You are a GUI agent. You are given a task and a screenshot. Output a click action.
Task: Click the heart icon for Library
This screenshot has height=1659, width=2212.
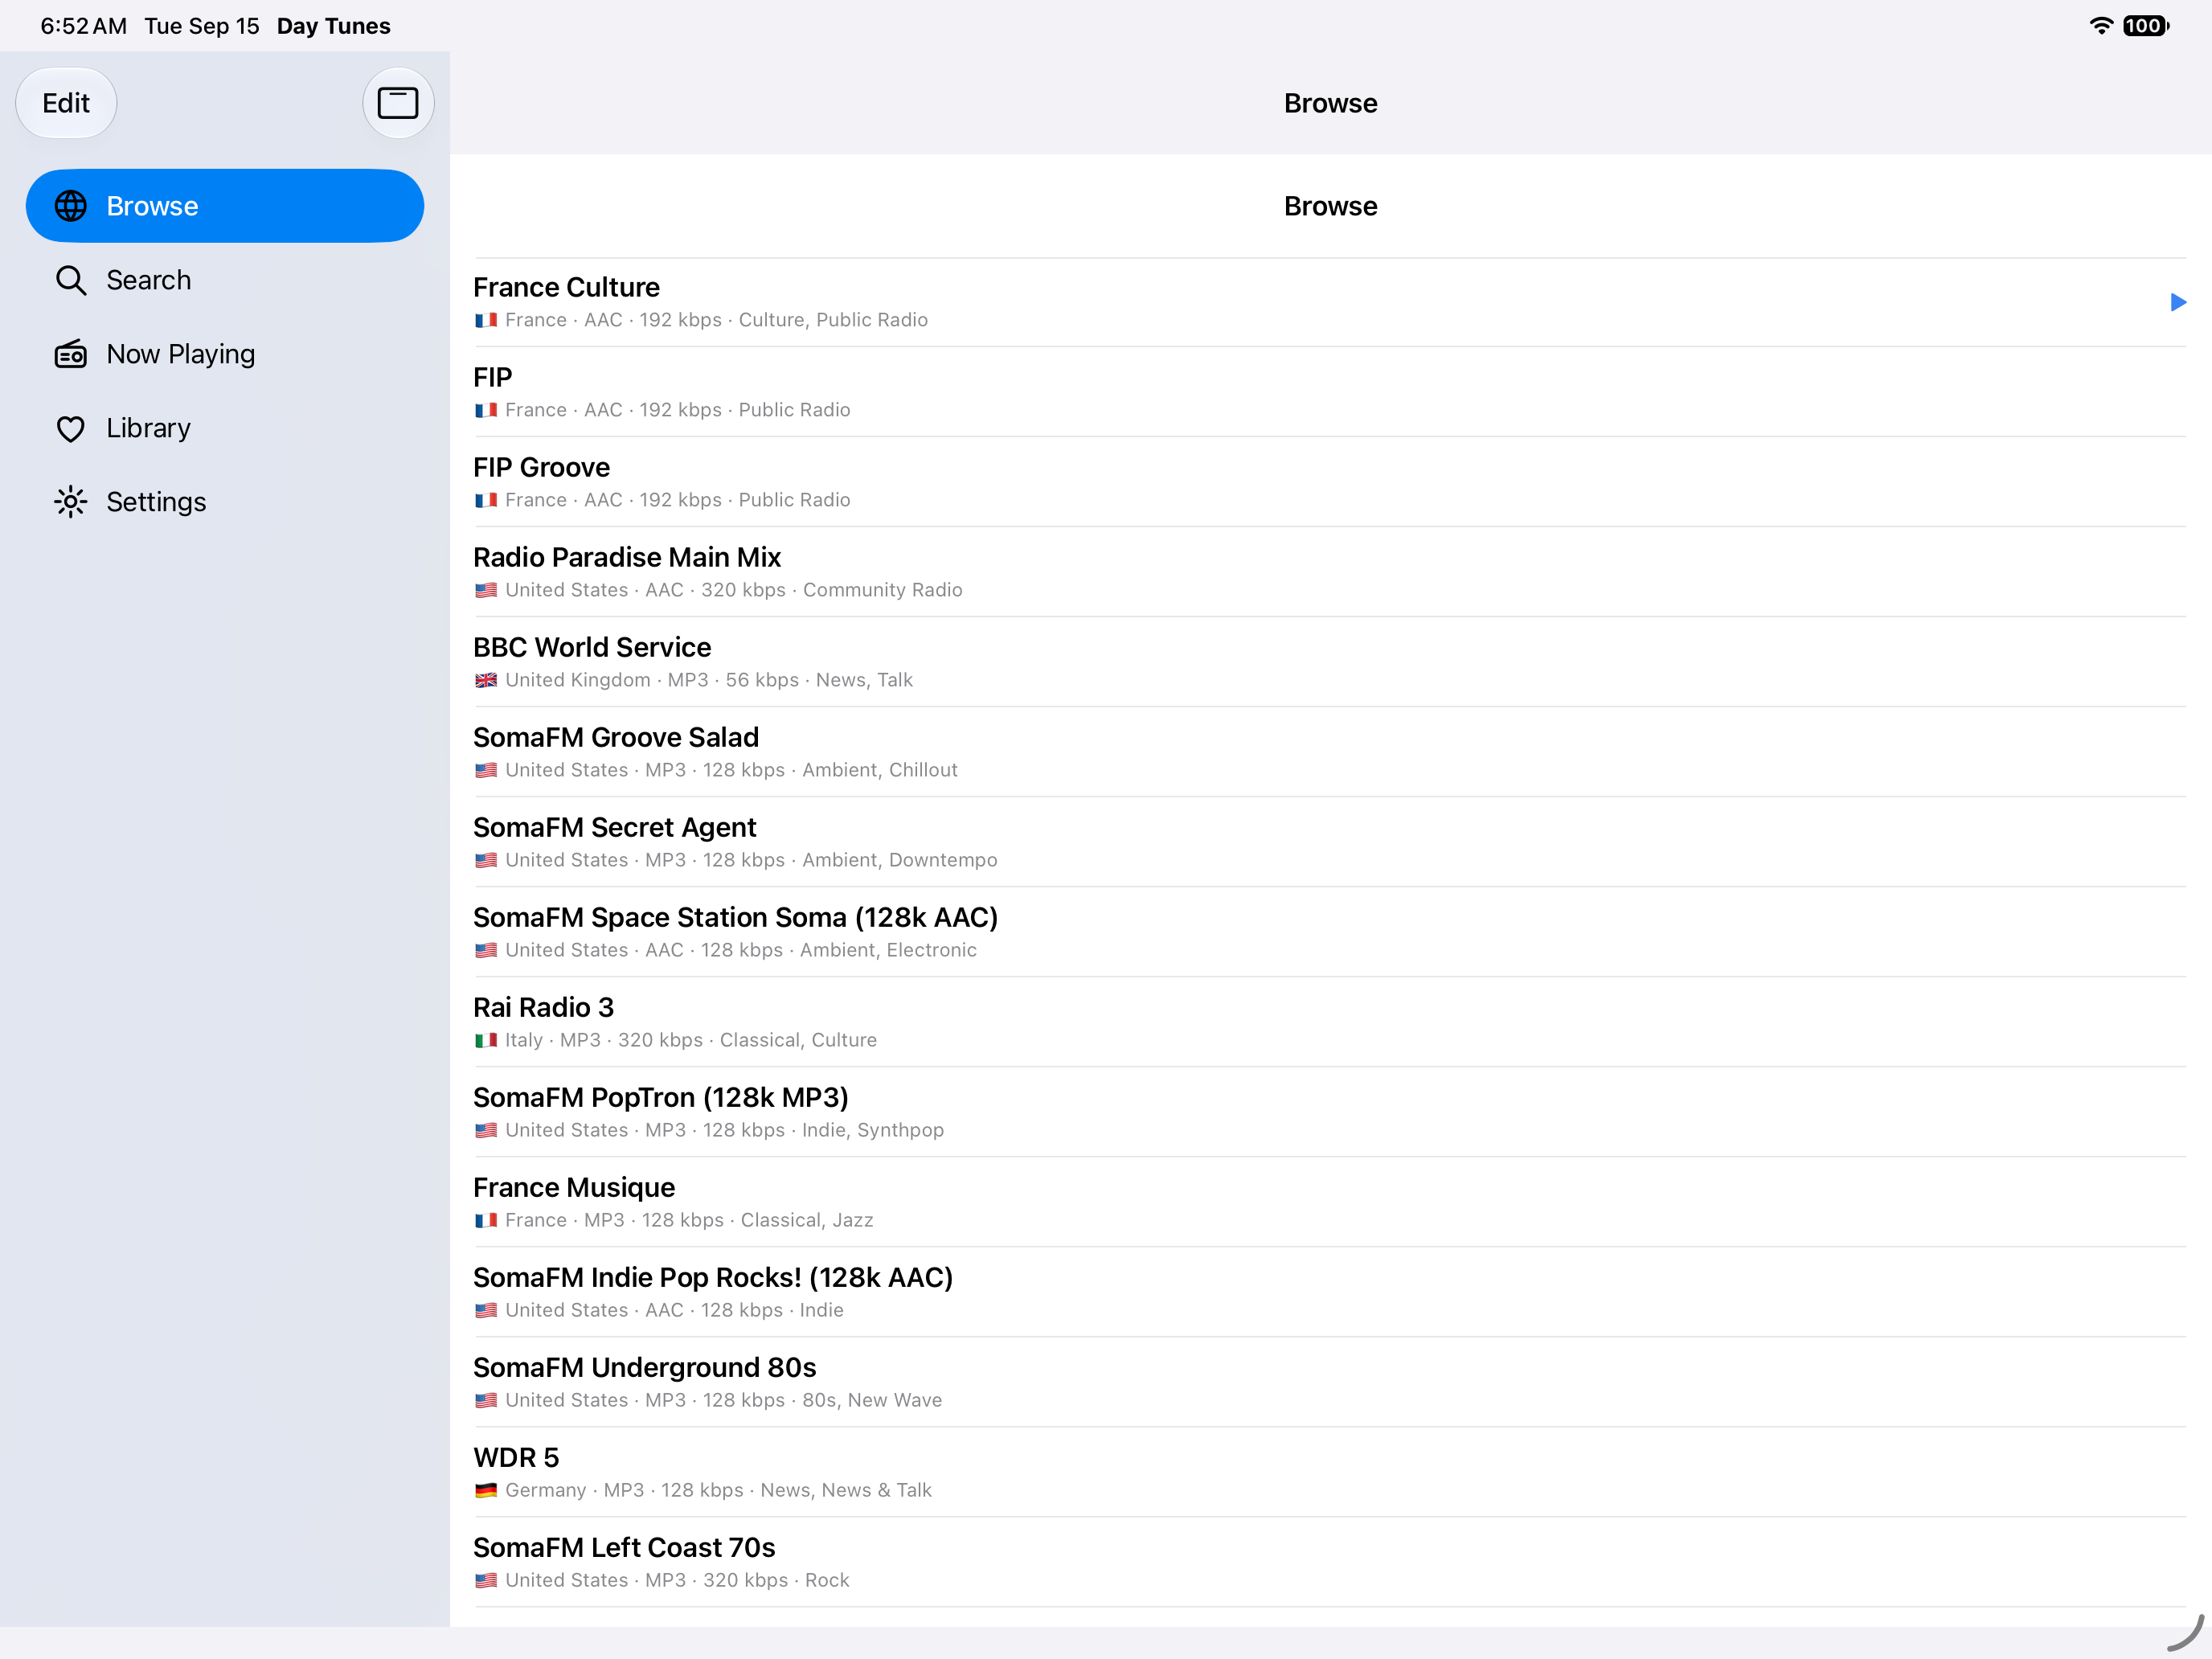(70, 428)
